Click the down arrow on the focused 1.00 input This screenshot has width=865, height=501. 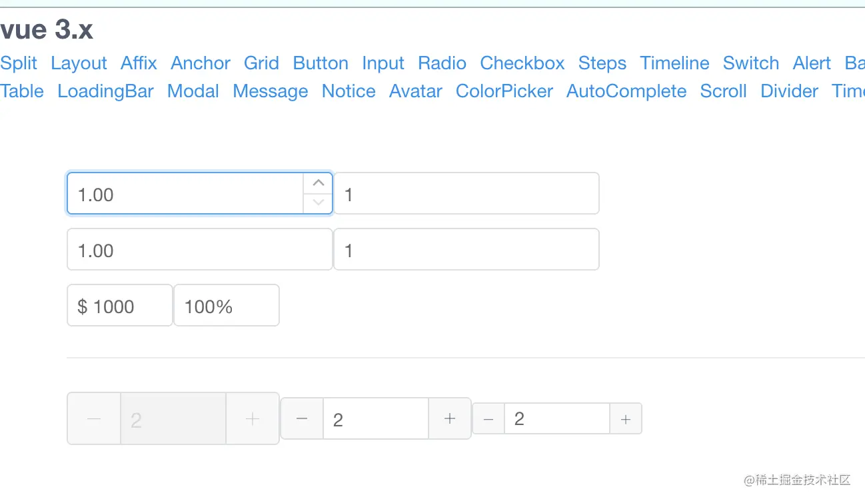tap(318, 203)
